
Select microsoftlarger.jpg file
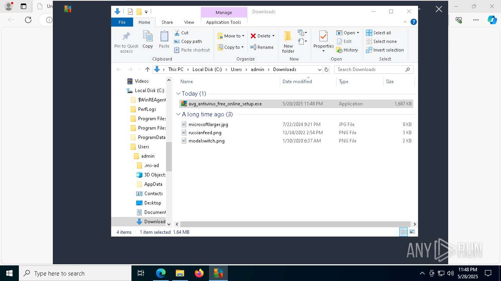point(296,124)
